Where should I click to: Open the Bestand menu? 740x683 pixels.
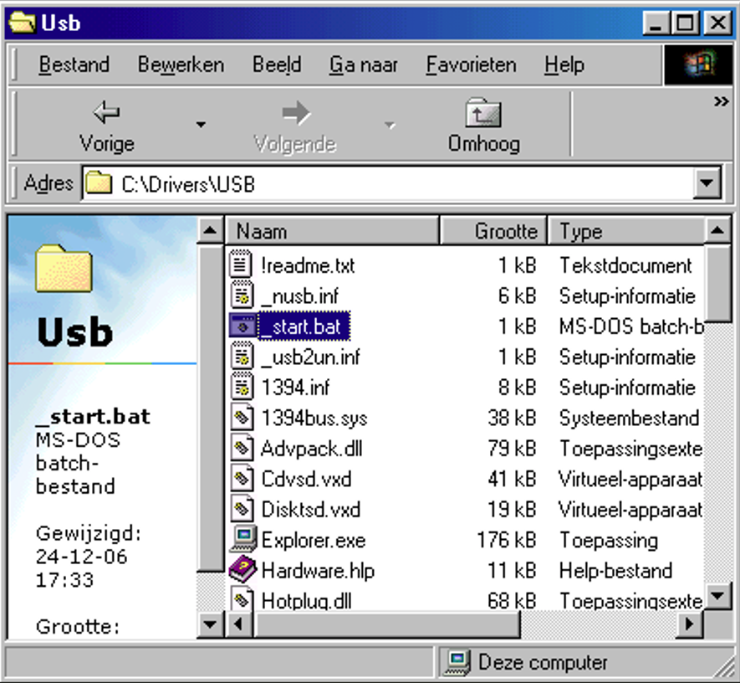[74, 64]
